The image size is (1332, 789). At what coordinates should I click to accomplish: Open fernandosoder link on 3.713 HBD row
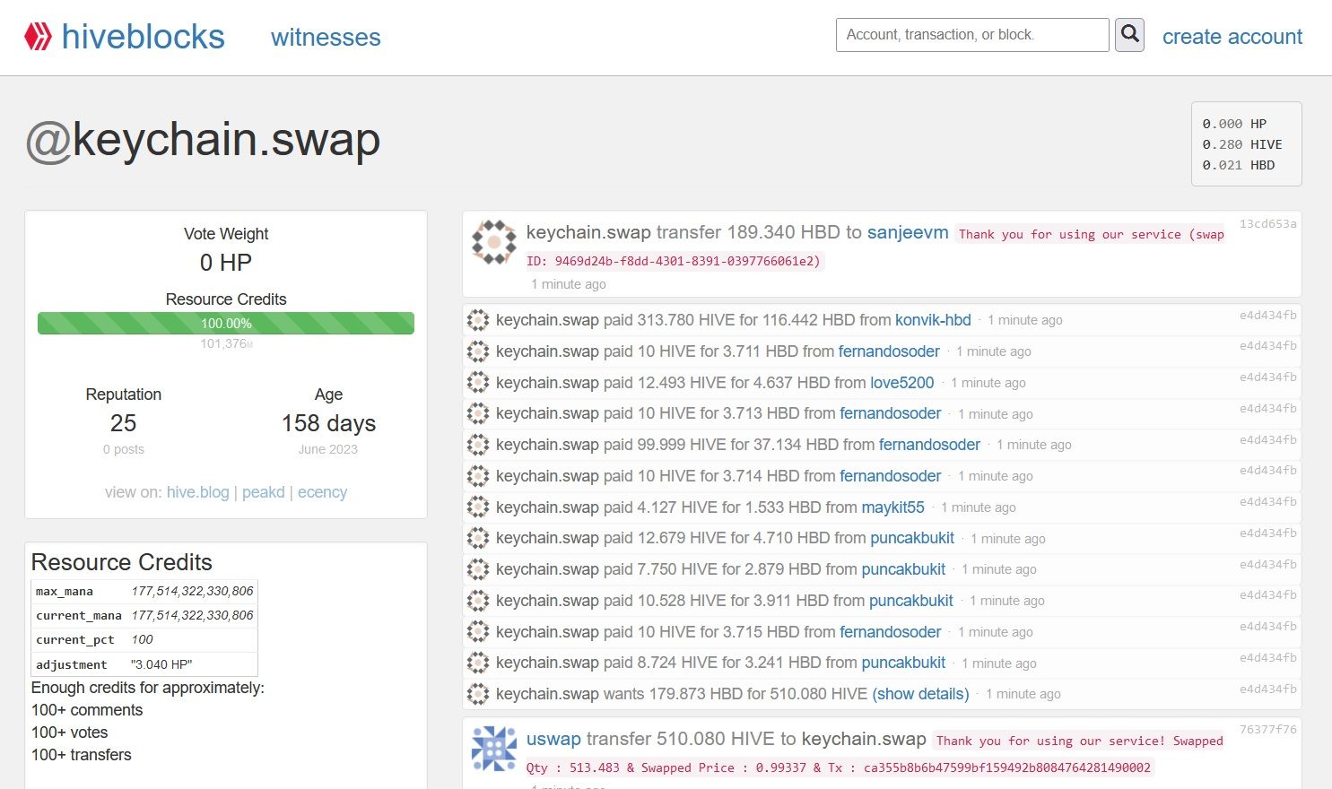pos(891,413)
